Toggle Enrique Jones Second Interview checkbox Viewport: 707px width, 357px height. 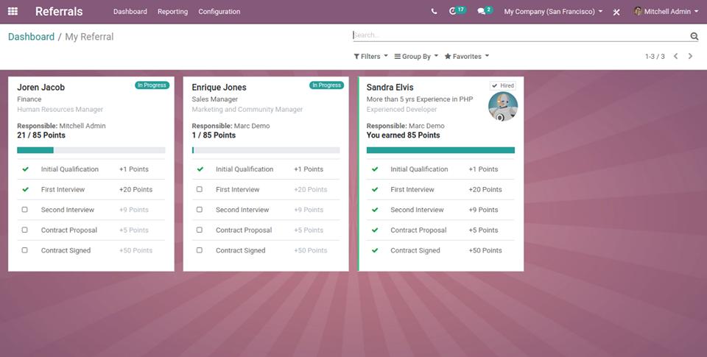coord(200,210)
